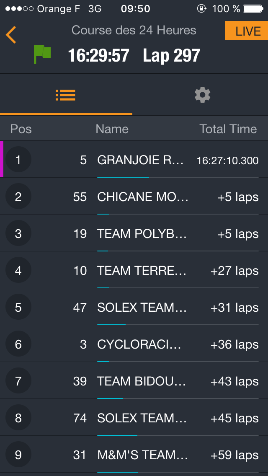Select CHICANE MO… team entry
The height and width of the screenshot is (476, 268).
[x=142, y=197]
